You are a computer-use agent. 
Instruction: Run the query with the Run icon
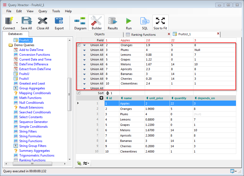tap(129, 21)
